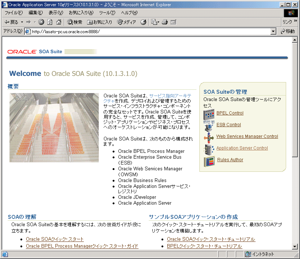Open Oracle SOAクイック・スタート・チュートリアル link
Viewport: 300px width, 259px height.
211,239
